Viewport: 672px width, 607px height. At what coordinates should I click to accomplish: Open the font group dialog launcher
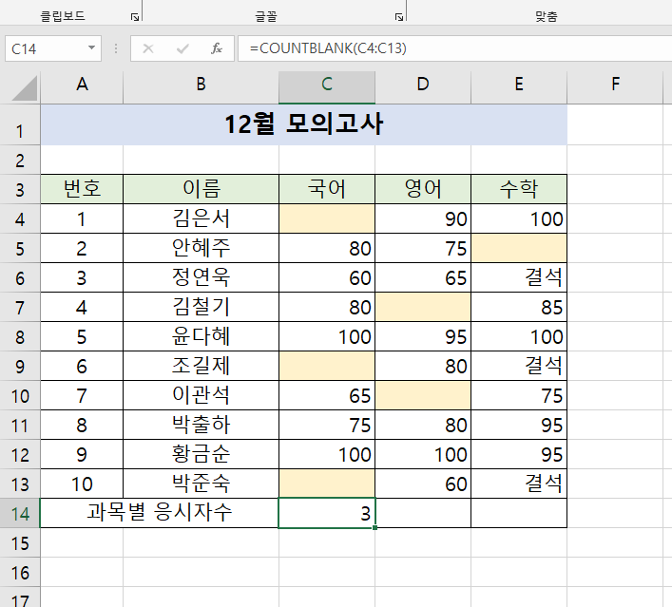point(399,17)
